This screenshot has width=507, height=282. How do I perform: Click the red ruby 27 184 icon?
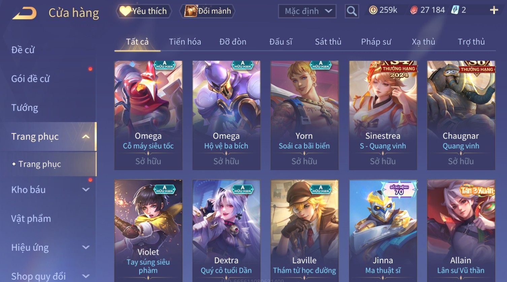click(414, 10)
